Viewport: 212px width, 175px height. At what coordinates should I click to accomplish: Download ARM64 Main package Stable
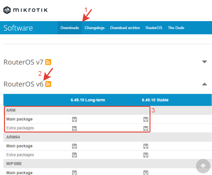[x=146, y=146]
